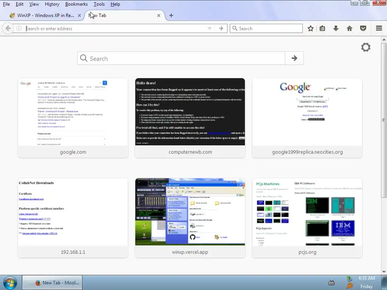Open 192.168.1.1 tile
Viewport: 387px width, 290px height.
tap(73, 218)
